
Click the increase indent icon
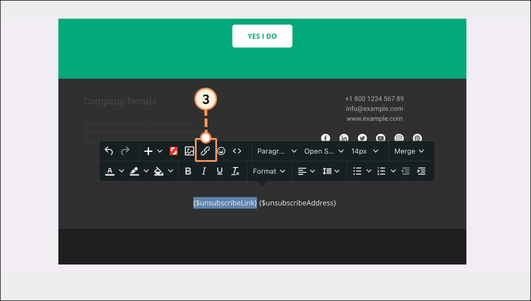[x=421, y=171]
